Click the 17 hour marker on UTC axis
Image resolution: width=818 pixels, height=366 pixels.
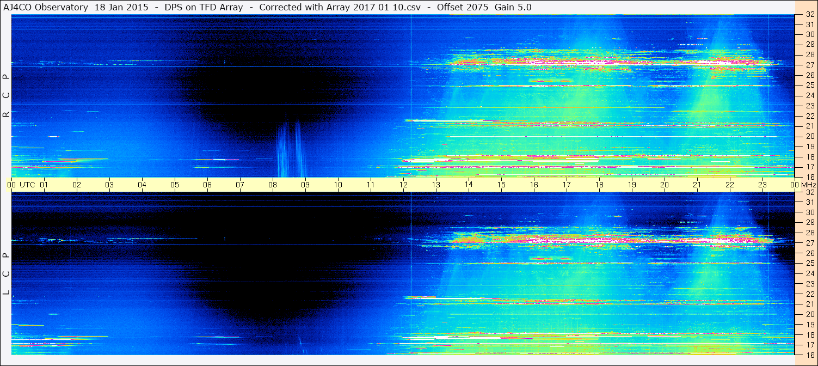(567, 185)
